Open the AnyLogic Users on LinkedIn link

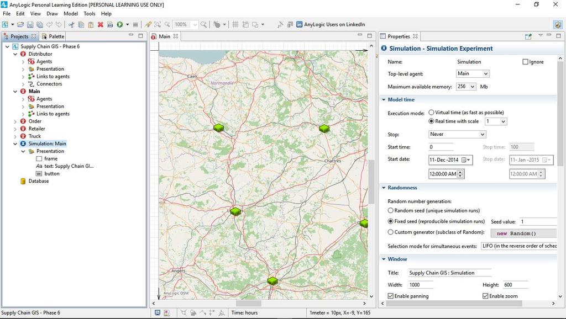334,24
